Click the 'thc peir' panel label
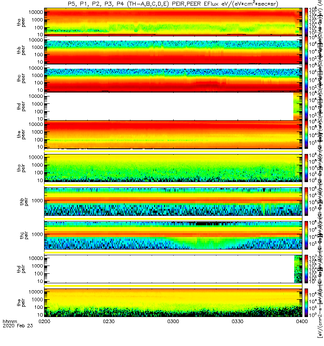Viewport: 324px width, 346px height. point(24,235)
